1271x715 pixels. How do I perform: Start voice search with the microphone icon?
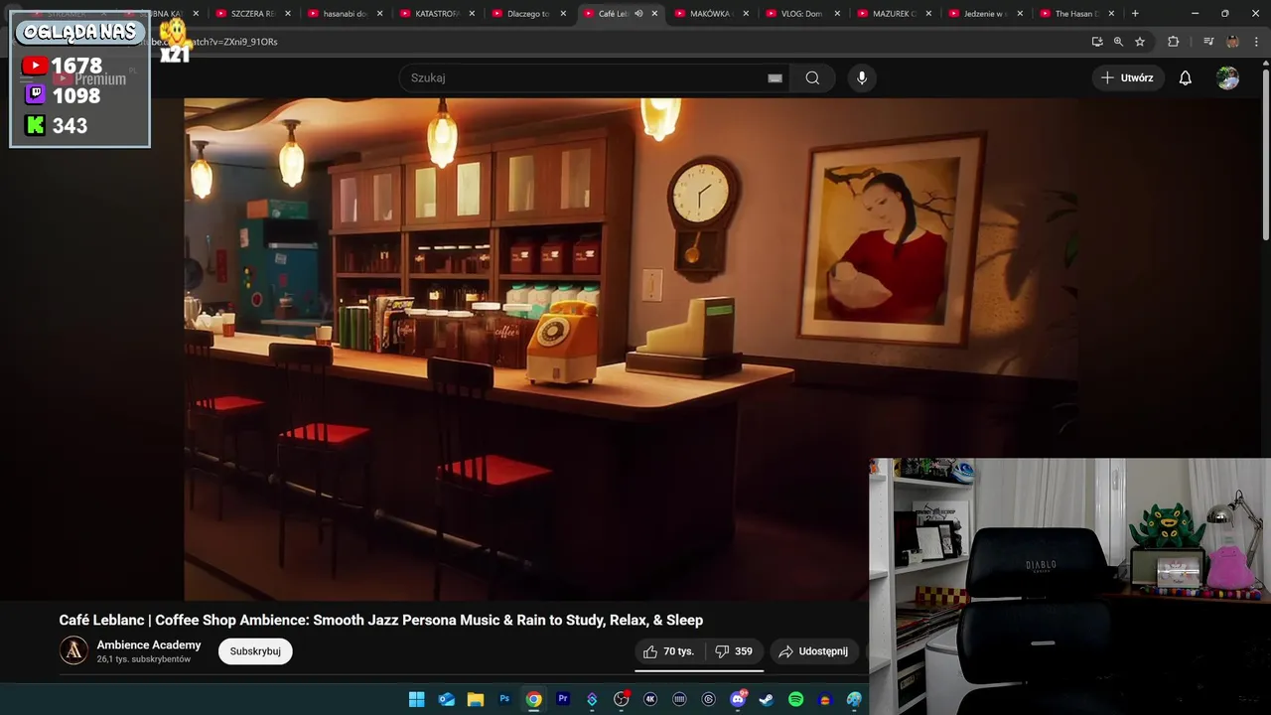862,77
